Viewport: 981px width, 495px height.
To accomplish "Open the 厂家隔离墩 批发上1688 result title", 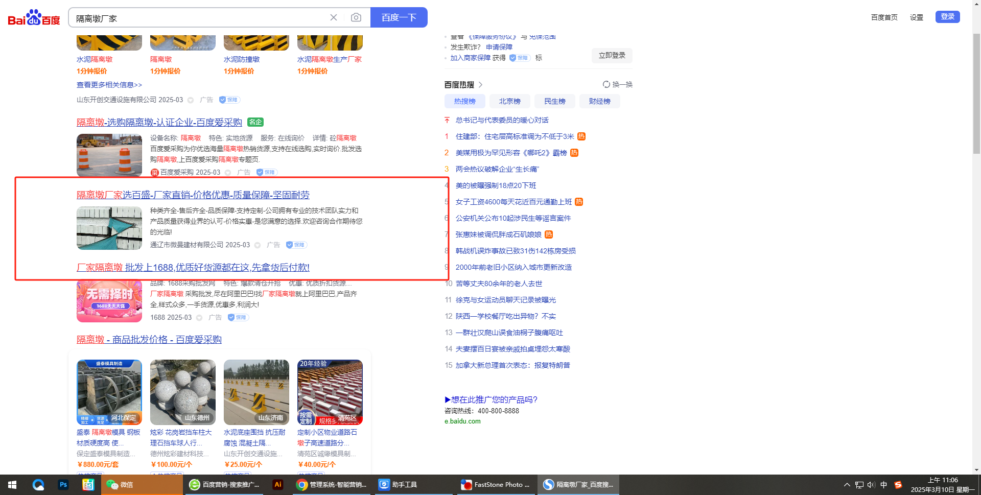I will (x=193, y=267).
